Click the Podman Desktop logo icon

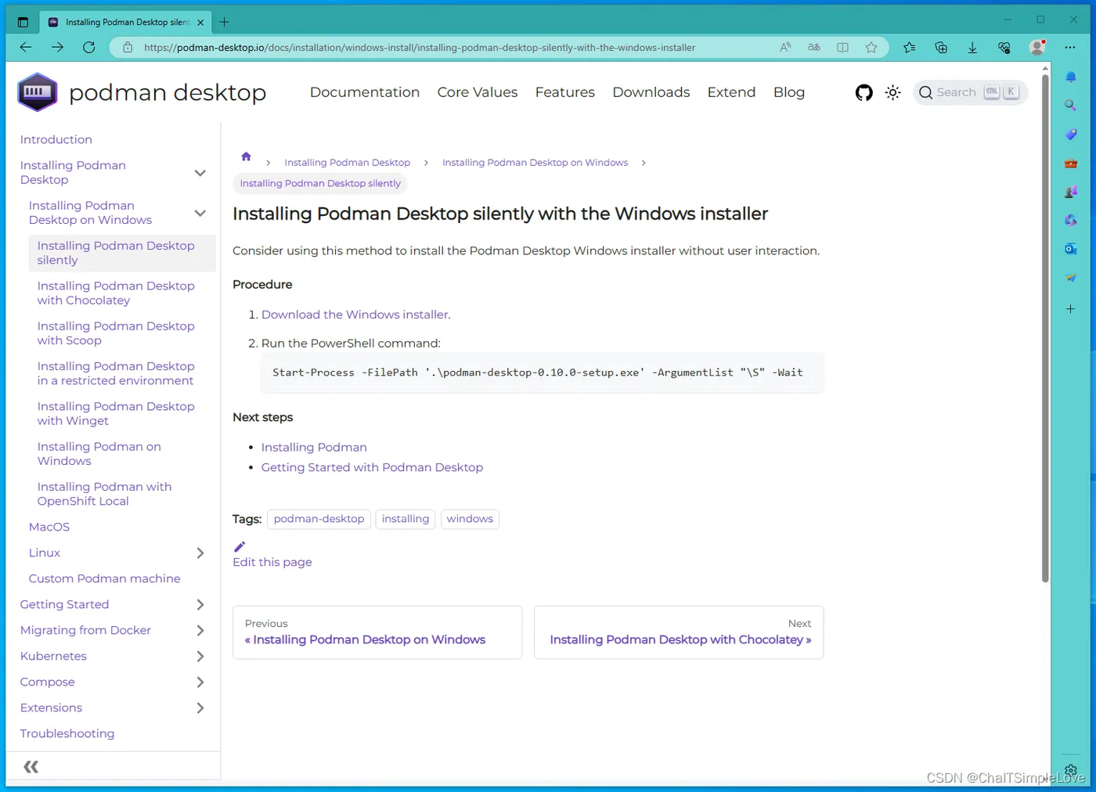[x=37, y=92]
